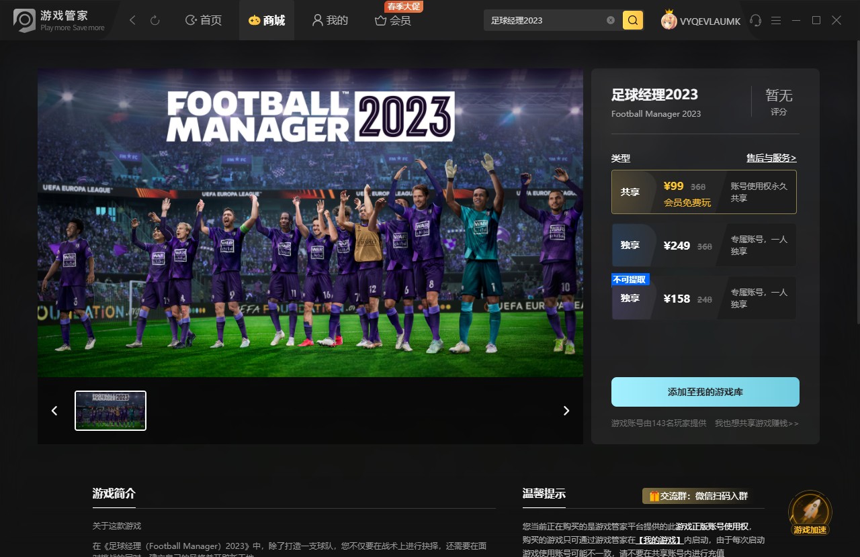Viewport: 860px width, 557px height.
Task: Click the 关于这款游戏 text
Action: (117, 526)
